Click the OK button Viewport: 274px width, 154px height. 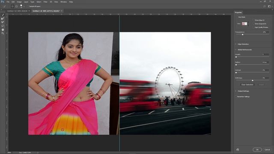(257, 150)
